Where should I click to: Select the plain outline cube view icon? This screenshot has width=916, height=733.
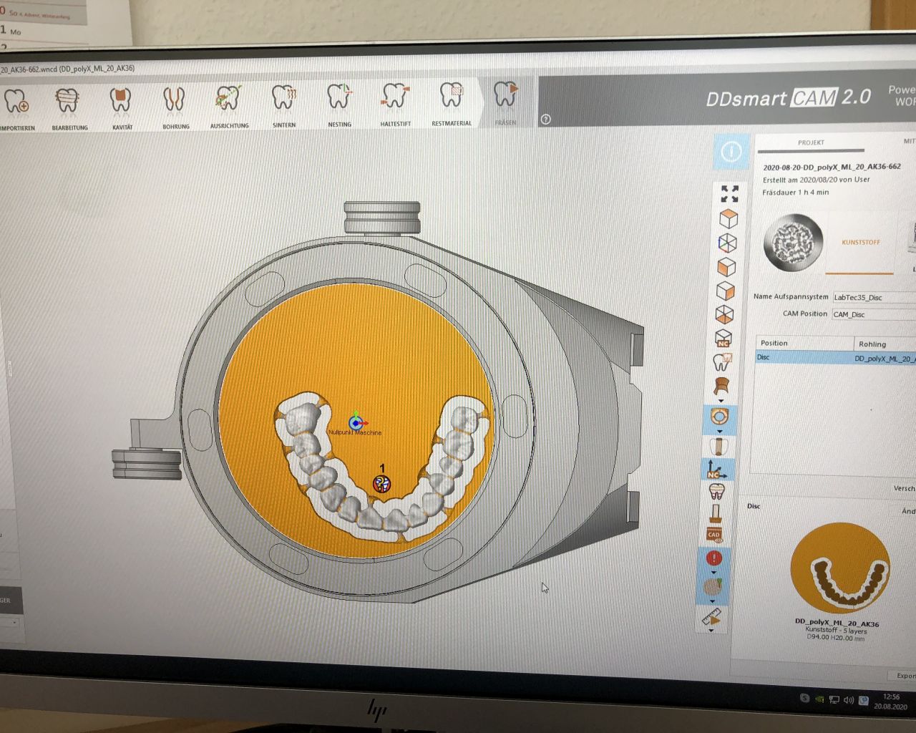point(728,218)
